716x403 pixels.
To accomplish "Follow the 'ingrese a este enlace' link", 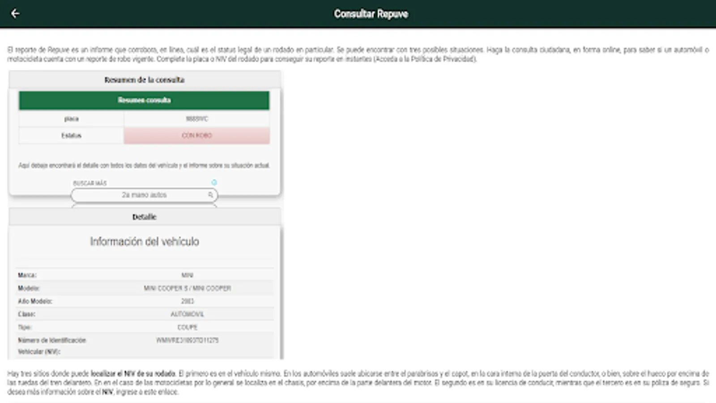I will [x=146, y=392].
